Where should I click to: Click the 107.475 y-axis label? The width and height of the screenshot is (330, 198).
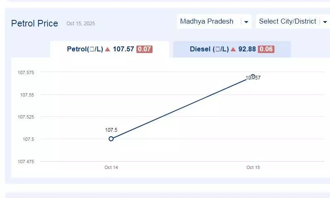click(26, 162)
